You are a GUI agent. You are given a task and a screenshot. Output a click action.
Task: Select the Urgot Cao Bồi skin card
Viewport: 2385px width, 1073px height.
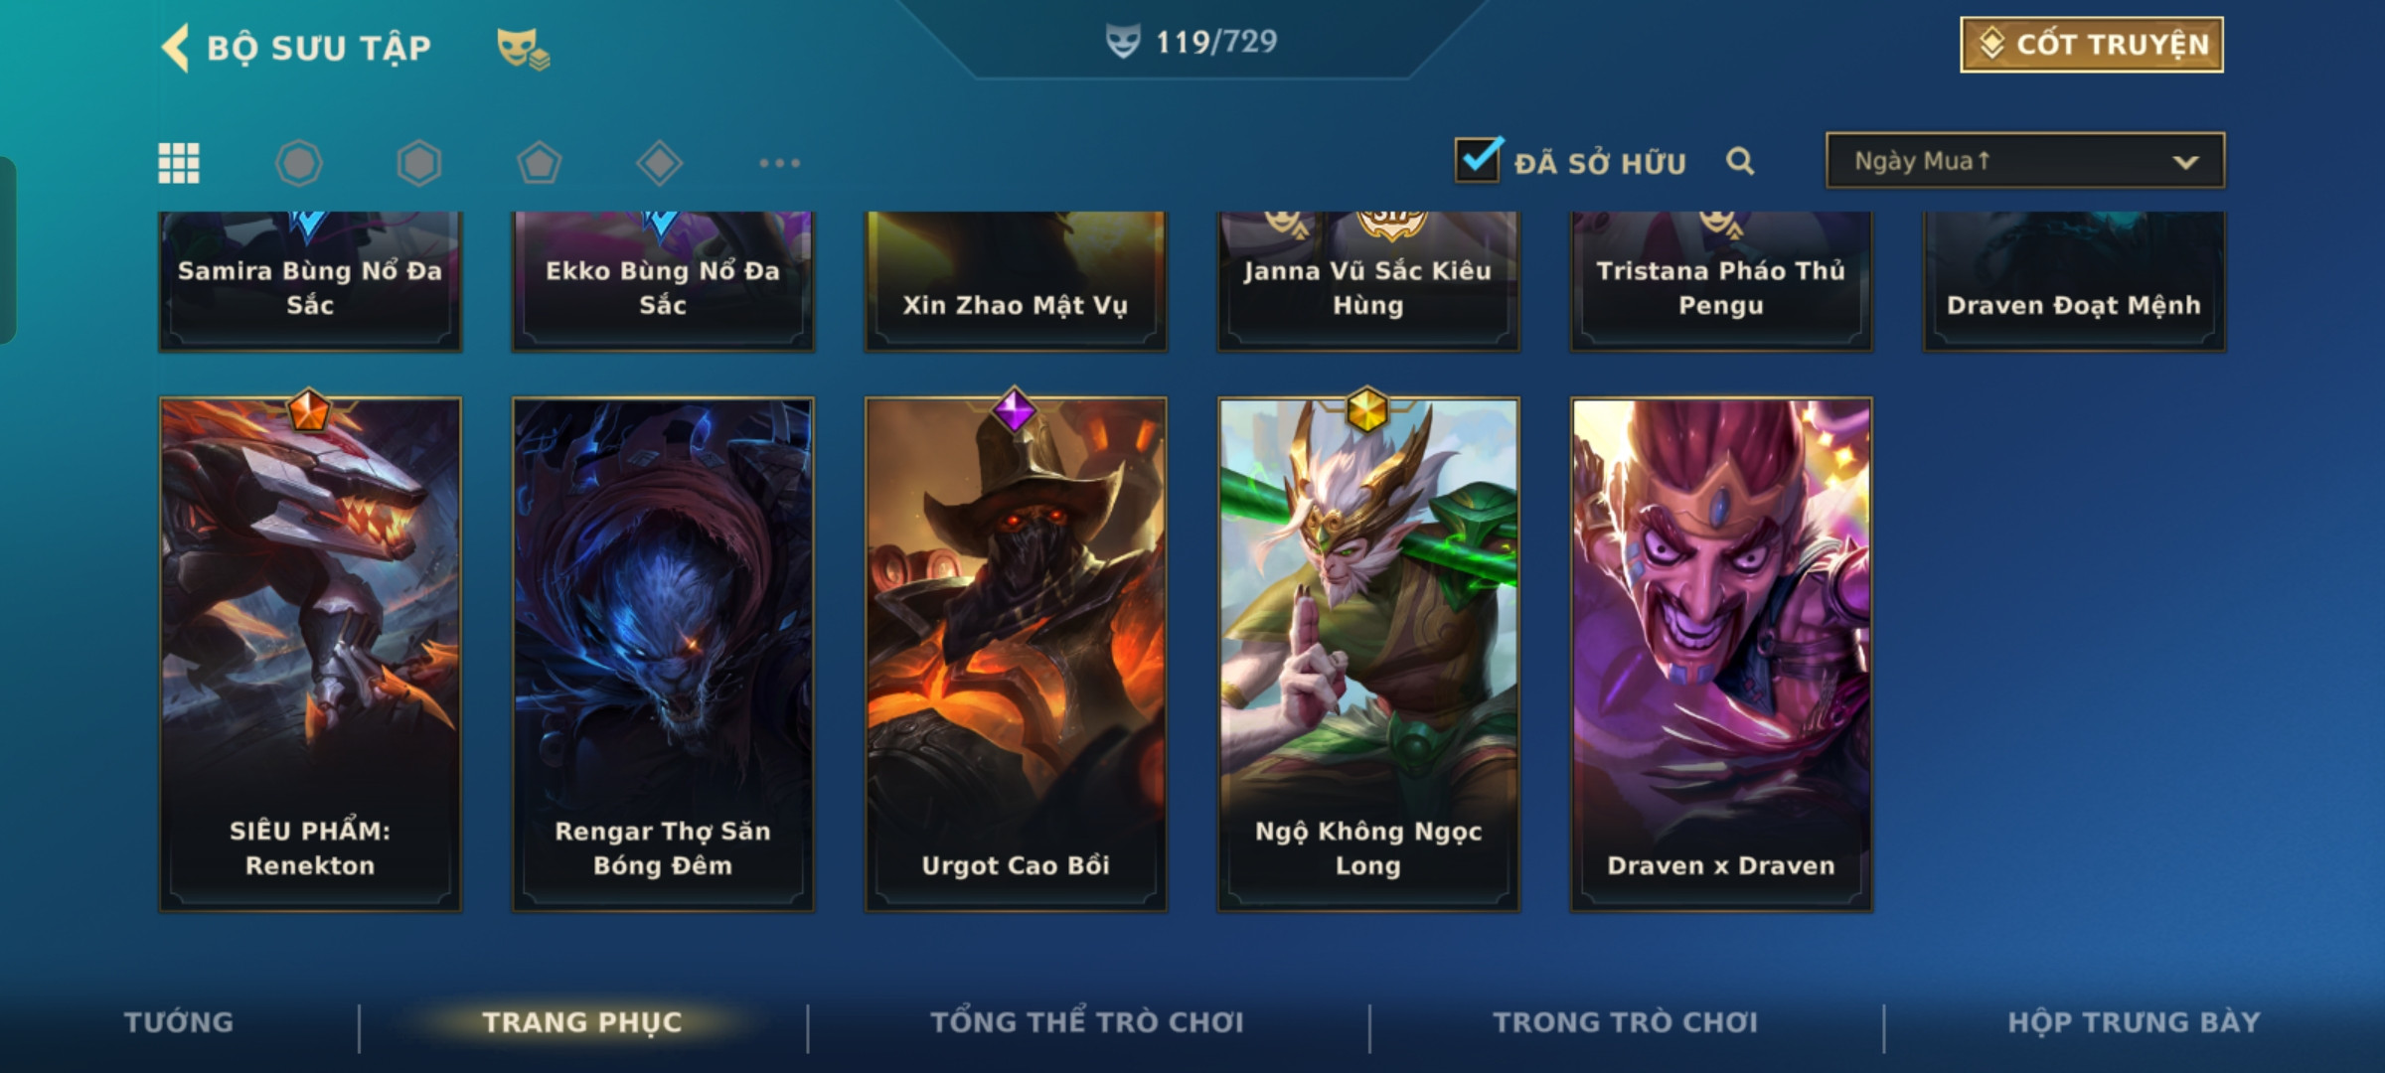point(1016,655)
